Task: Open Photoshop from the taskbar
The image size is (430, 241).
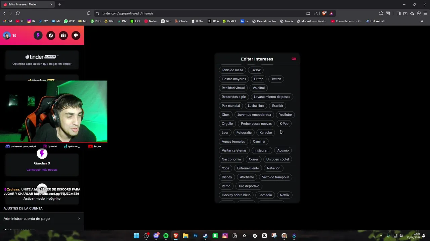Action: 195,236
